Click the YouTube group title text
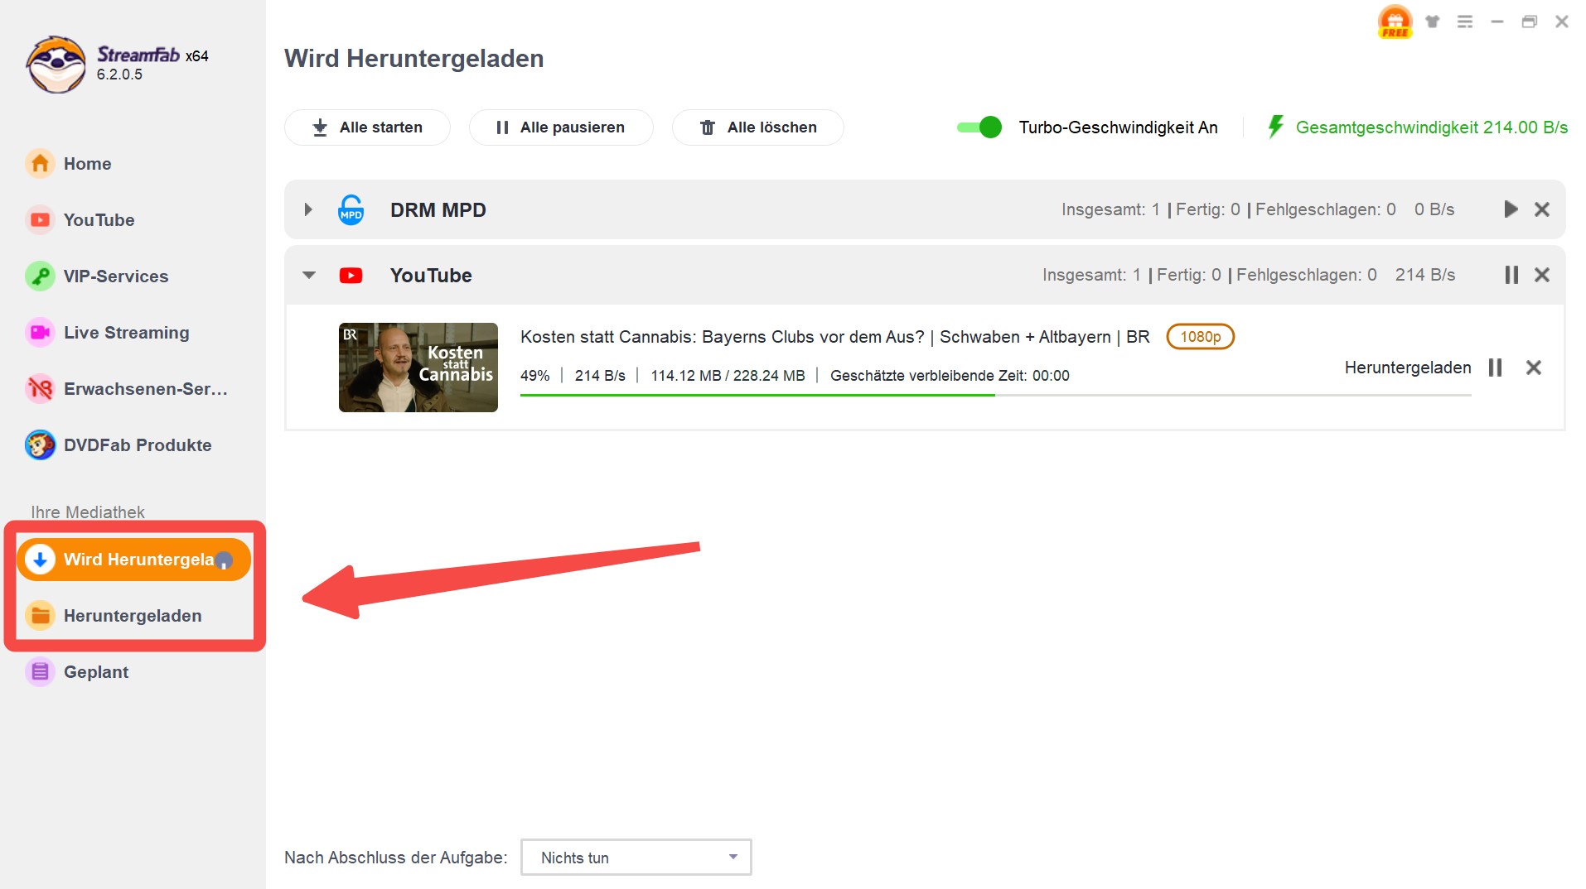The height and width of the screenshot is (889, 1586). [431, 276]
